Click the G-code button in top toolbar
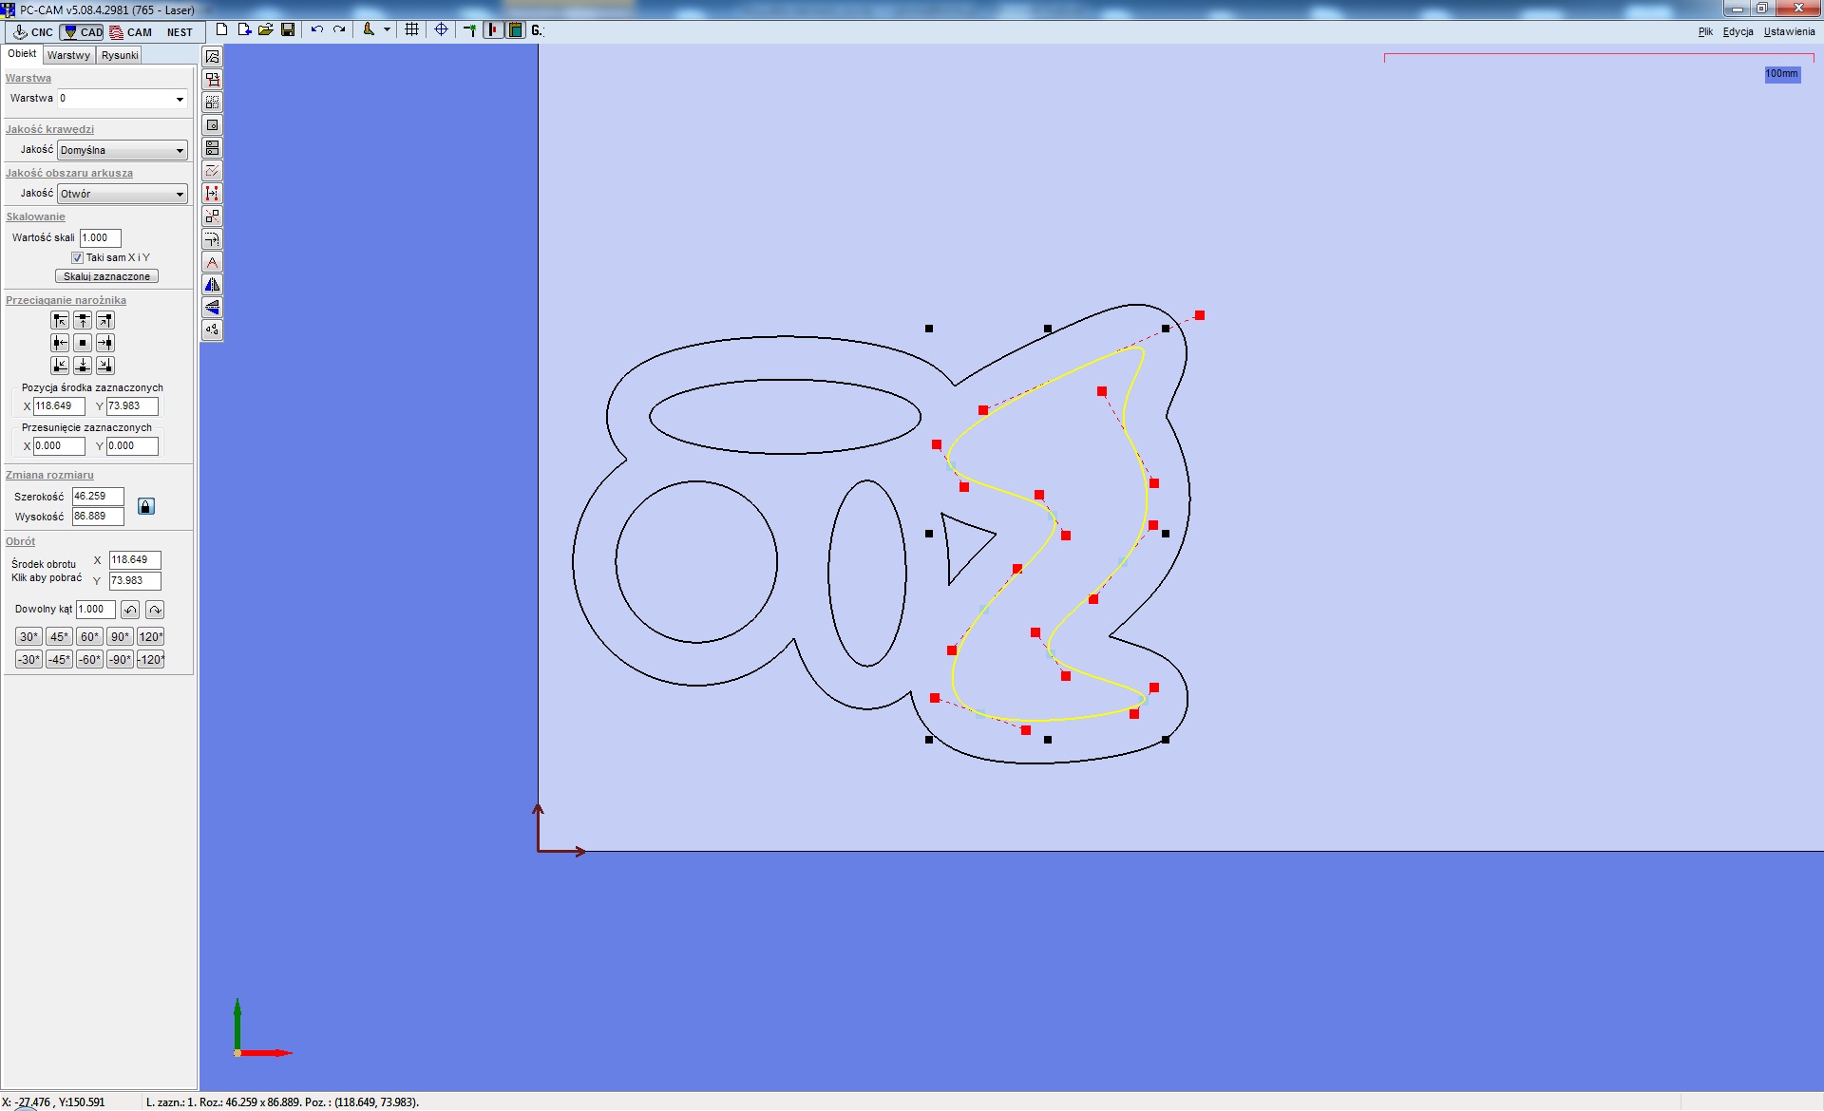This screenshot has width=1824, height=1111. click(537, 30)
